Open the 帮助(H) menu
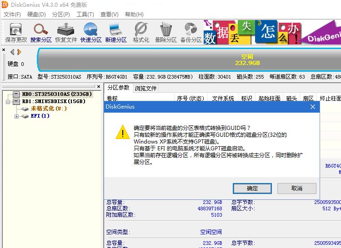 tap(134, 15)
